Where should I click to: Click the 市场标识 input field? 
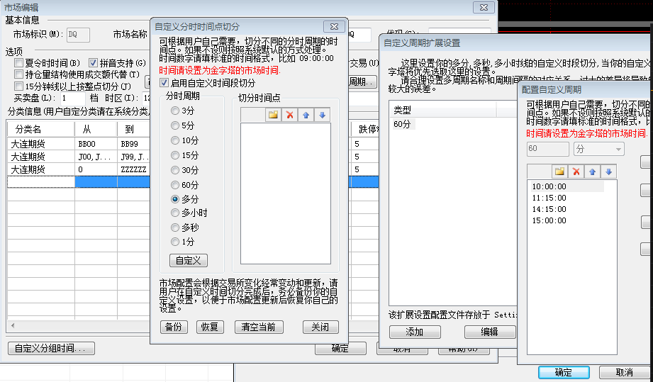pos(78,35)
